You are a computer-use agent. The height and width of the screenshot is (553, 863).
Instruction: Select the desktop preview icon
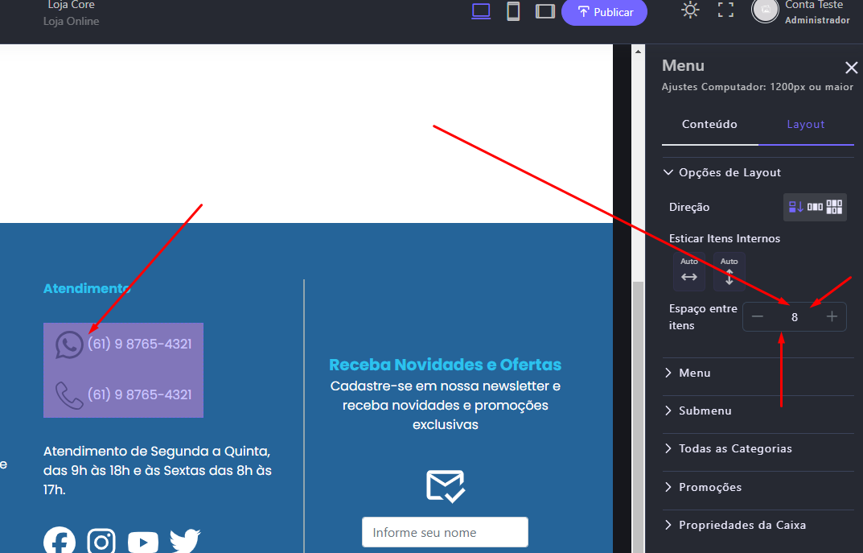click(481, 11)
